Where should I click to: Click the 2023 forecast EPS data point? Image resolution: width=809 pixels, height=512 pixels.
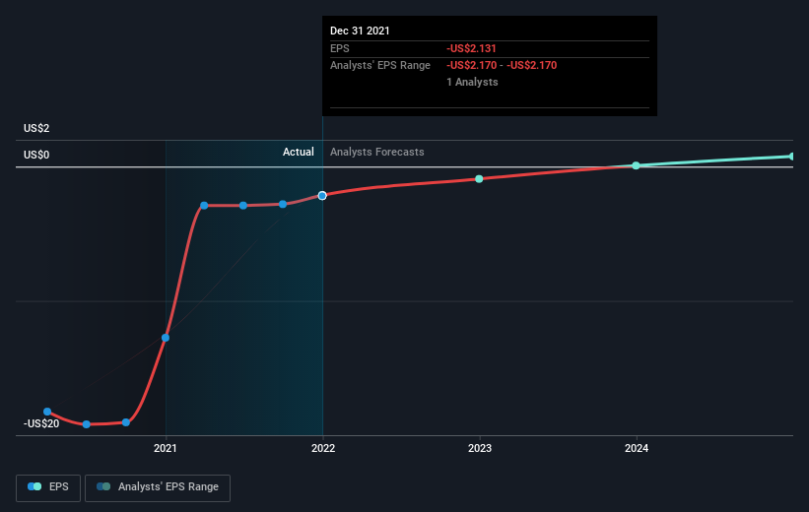pos(479,179)
